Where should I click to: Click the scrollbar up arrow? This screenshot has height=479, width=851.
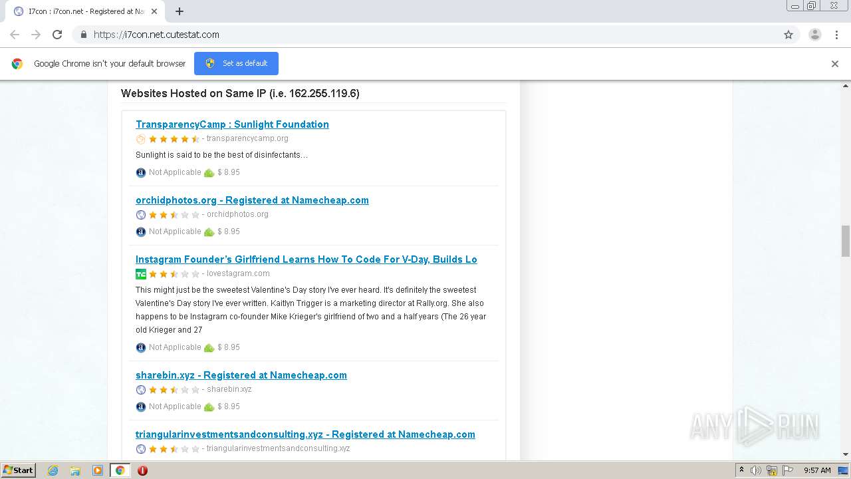click(x=846, y=86)
